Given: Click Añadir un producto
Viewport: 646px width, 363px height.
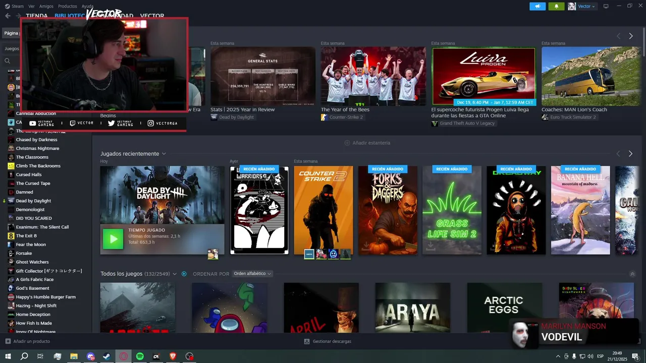Looking at the screenshot, I should point(28,341).
